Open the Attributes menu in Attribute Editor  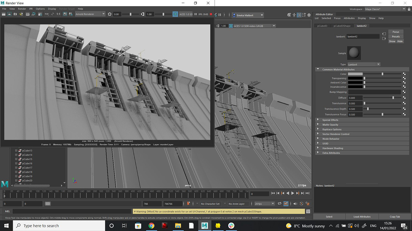coord(349,18)
